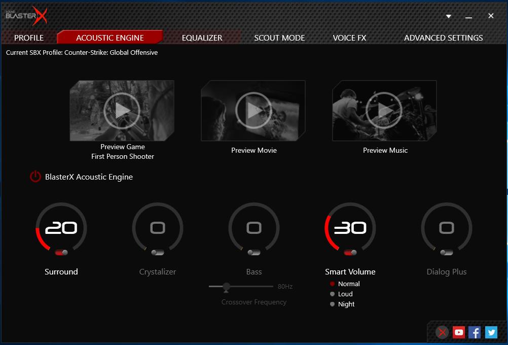Toggle BlasterX Acoustic Engine power icon
This screenshot has height=345, width=508.
pos(35,177)
